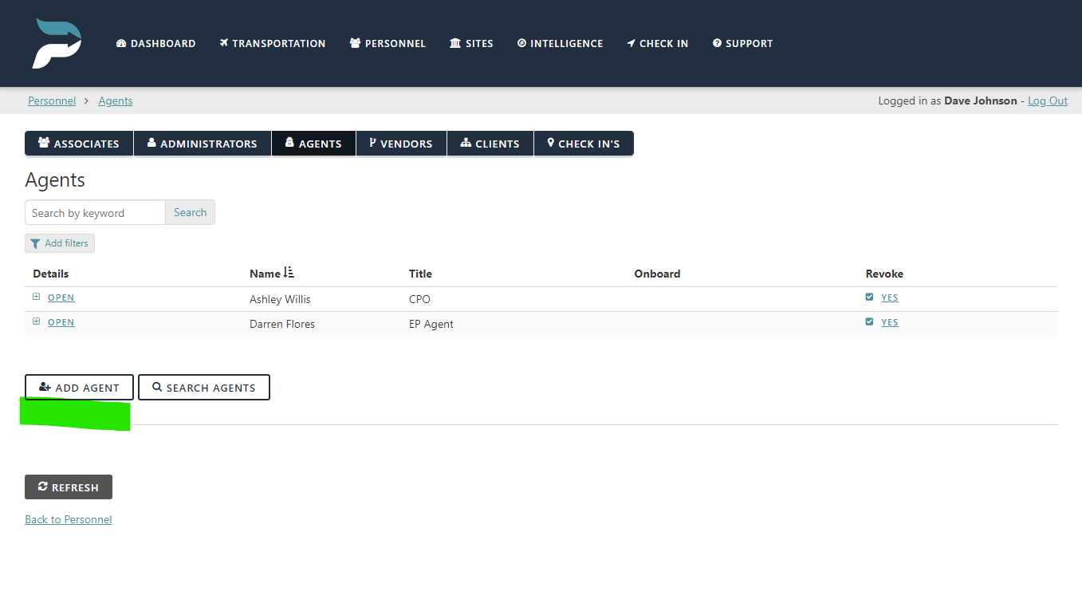This screenshot has height=611, width=1082.
Task: Expand details for Ashley Willis row
Action: point(35,296)
